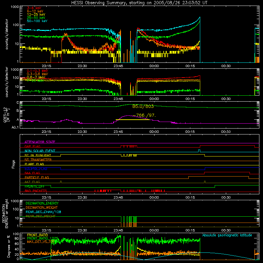
Task: Click the yellow 'FRONT_RATIO' legend label
Action: pos(37,235)
